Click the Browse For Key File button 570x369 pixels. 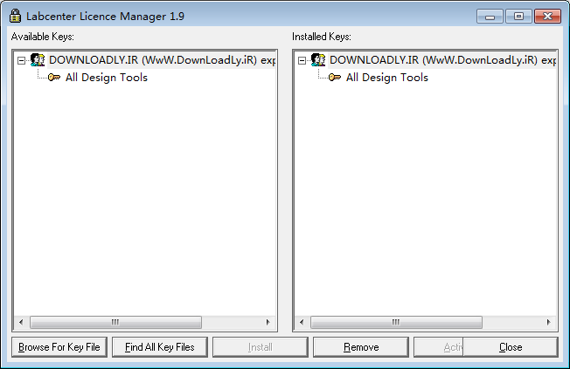pos(59,347)
